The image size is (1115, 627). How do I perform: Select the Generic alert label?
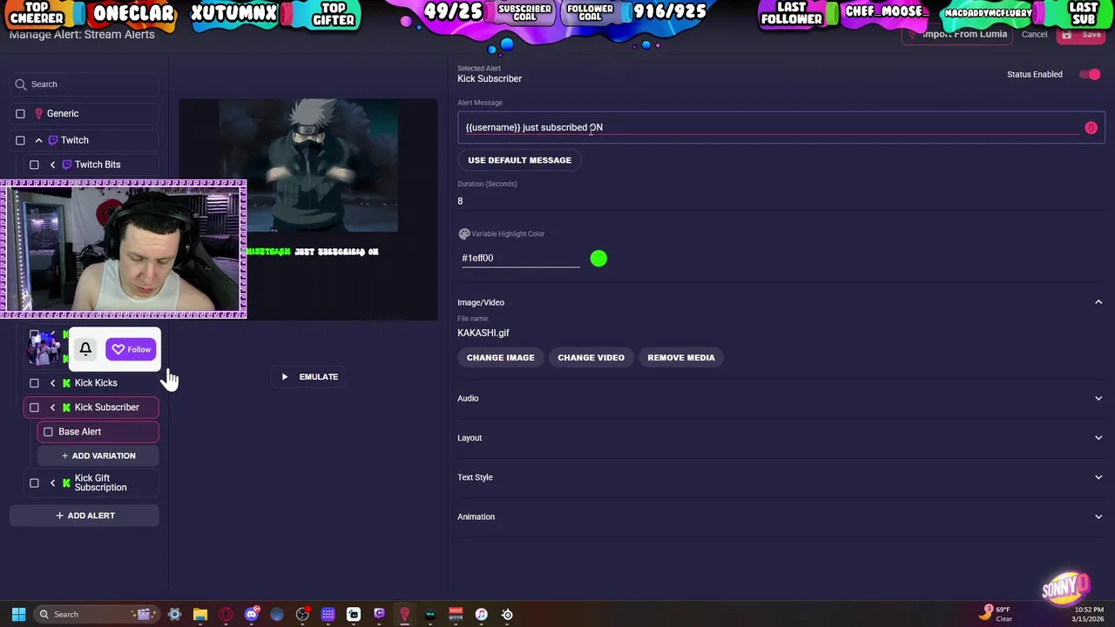[x=63, y=113]
